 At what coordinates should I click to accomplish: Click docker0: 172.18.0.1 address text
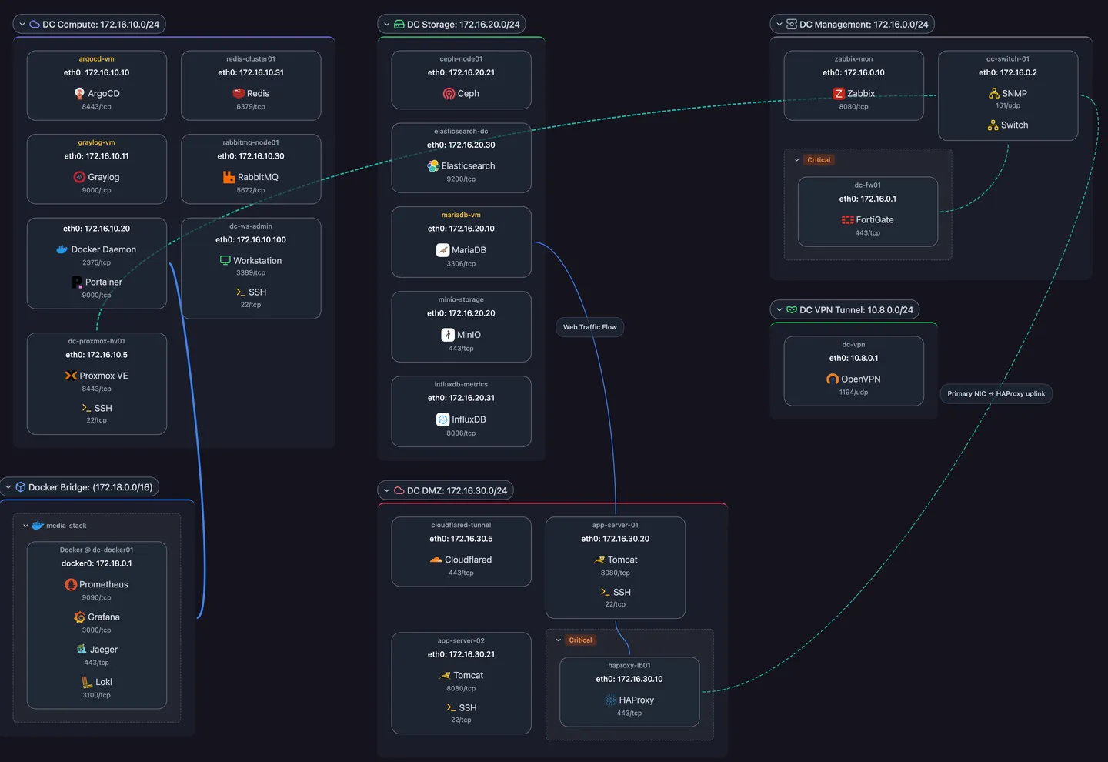tap(97, 563)
